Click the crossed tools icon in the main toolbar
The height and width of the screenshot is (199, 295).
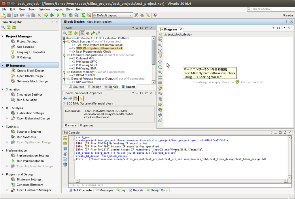pos(77,16)
